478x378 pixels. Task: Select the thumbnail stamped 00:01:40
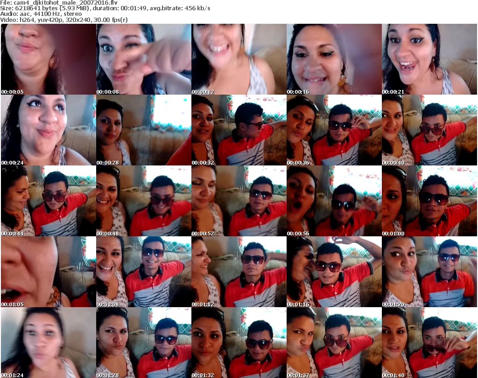coord(429,343)
